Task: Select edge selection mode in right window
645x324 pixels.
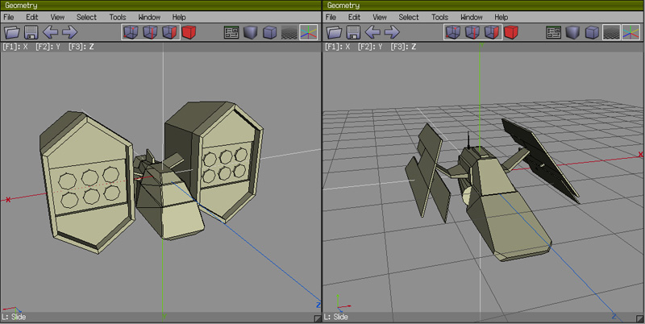Action: [472, 32]
